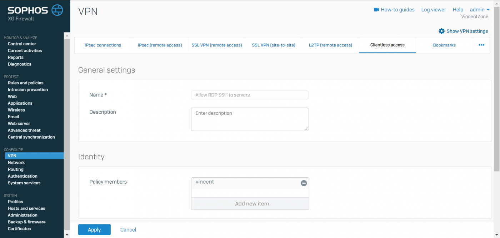The image size is (500, 238).
Task: Click the Cancel link
Action: click(x=128, y=230)
